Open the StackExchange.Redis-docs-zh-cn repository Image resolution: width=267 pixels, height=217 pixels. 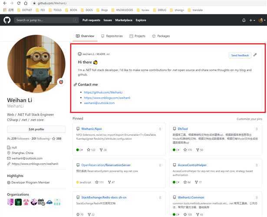(104, 197)
